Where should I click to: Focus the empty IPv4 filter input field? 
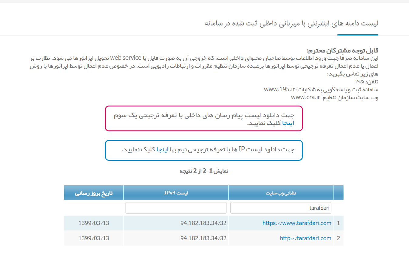coord(176,208)
